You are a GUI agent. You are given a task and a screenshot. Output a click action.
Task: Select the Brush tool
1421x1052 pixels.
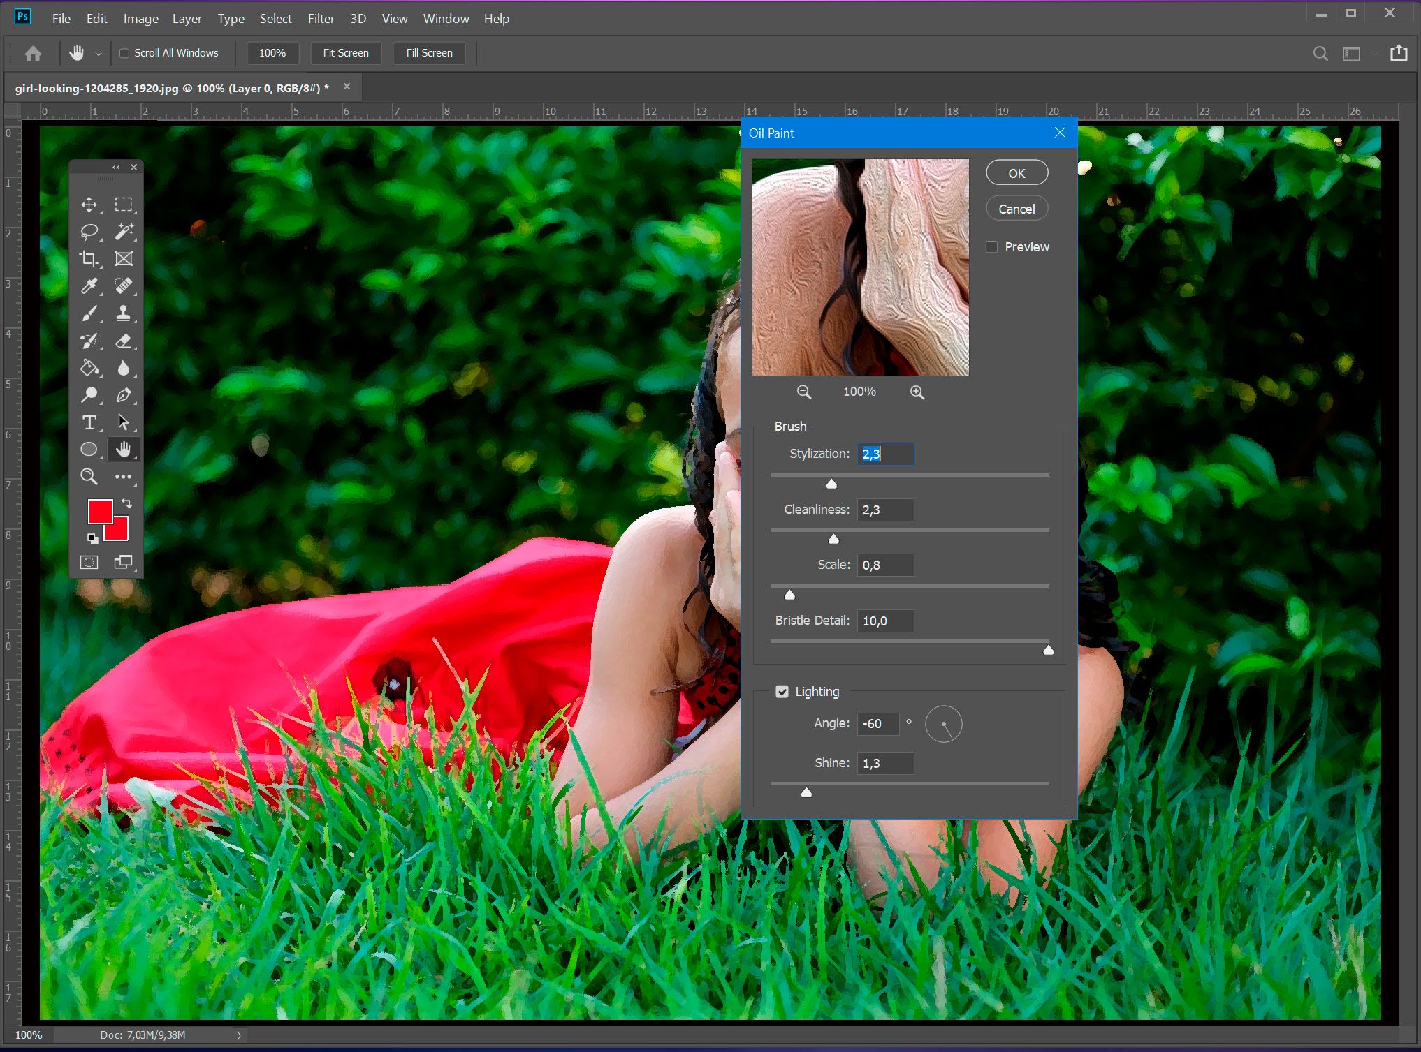(91, 313)
